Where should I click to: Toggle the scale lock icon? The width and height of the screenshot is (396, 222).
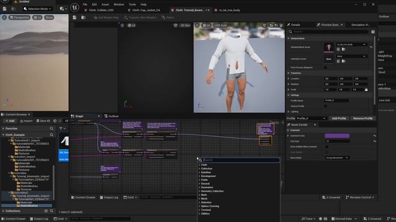366,89
